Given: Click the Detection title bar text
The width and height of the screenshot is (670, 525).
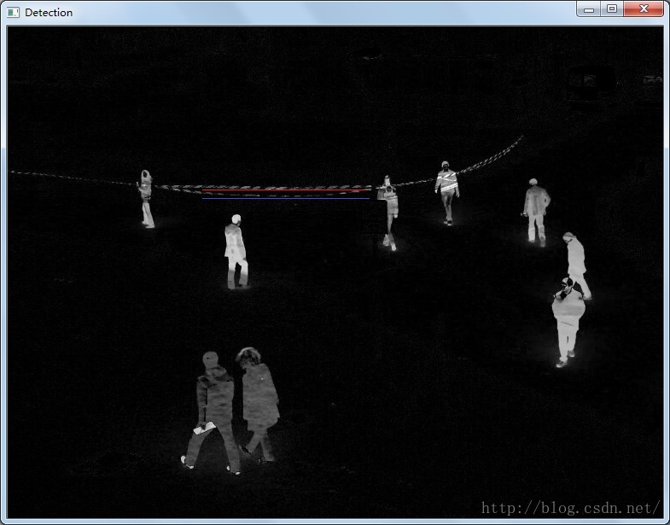Looking at the screenshot, I should 49,13.
